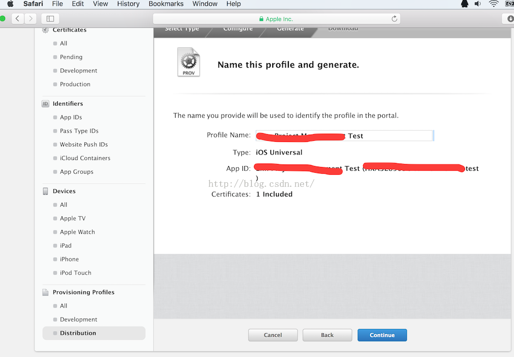Open the Apple menu logo

11,4
